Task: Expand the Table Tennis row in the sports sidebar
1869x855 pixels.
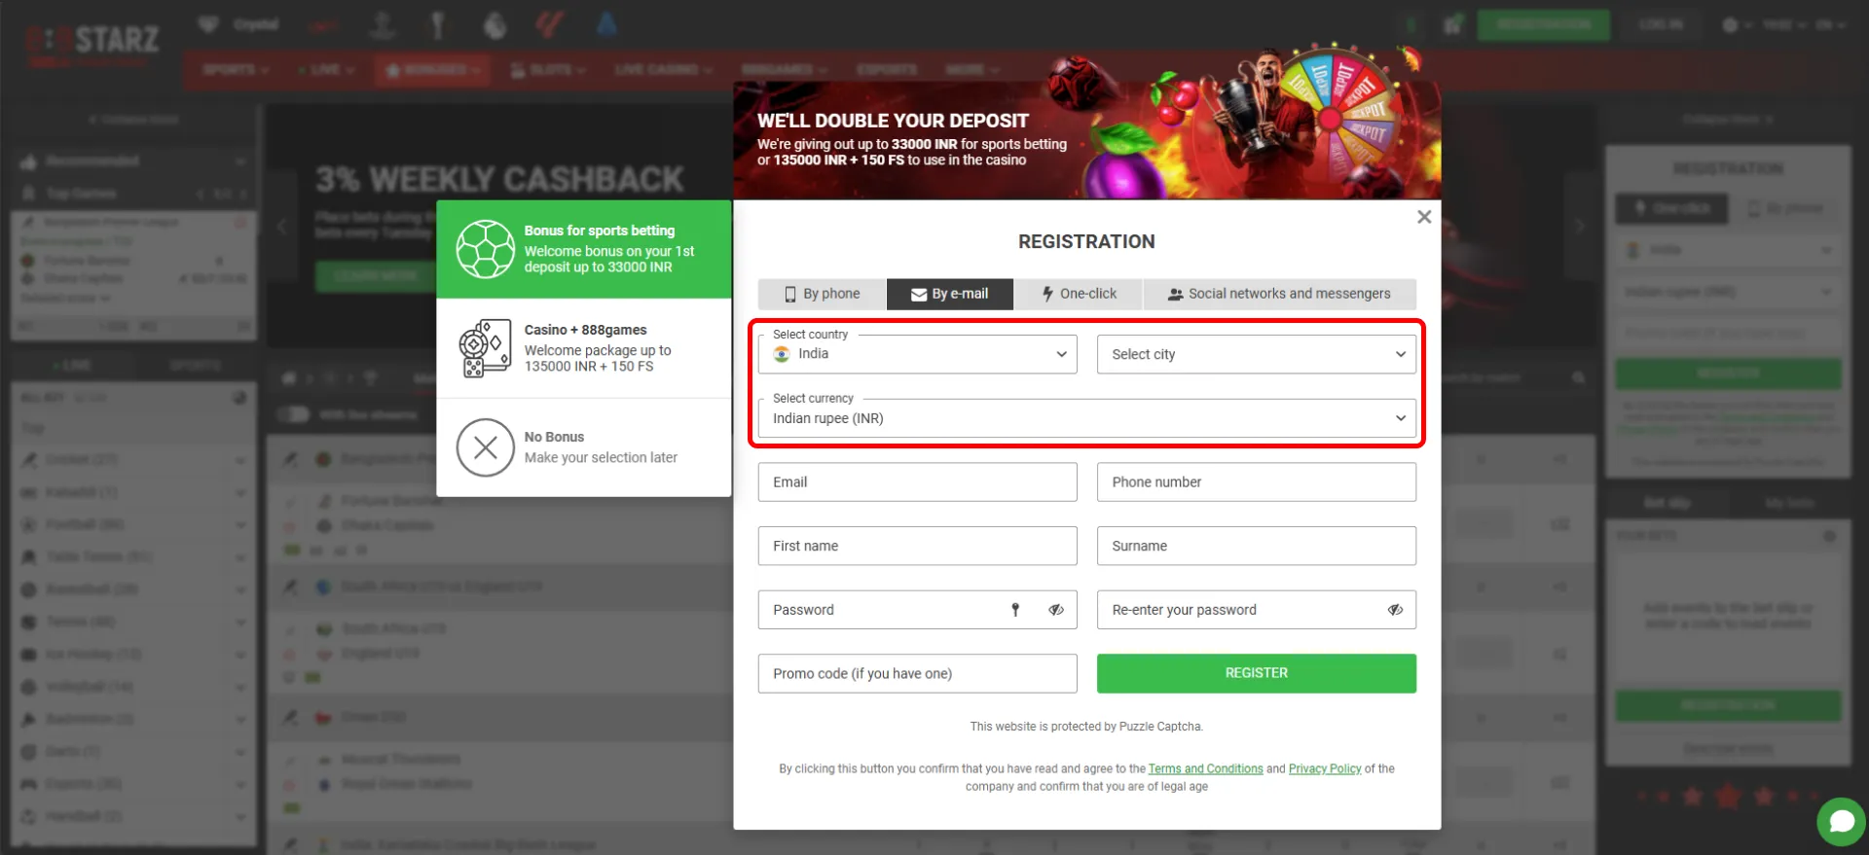Action: click(x=134, y=557)
